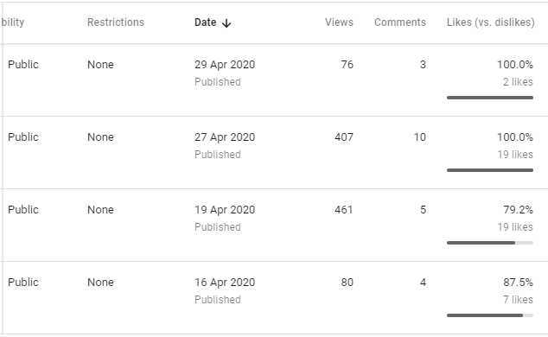Sort by the Date column header
Screen dimensions: 548x337
(206, 22)
